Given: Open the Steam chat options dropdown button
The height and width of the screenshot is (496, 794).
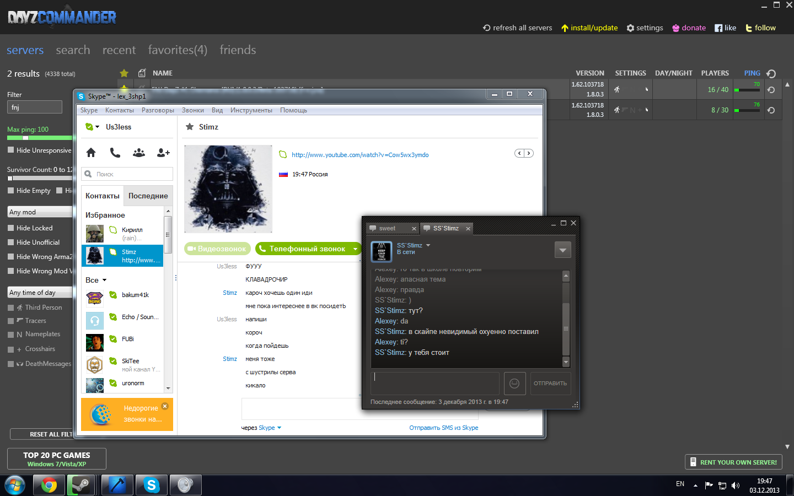Looking at the screenshot, I should click(x=562, y=250).
